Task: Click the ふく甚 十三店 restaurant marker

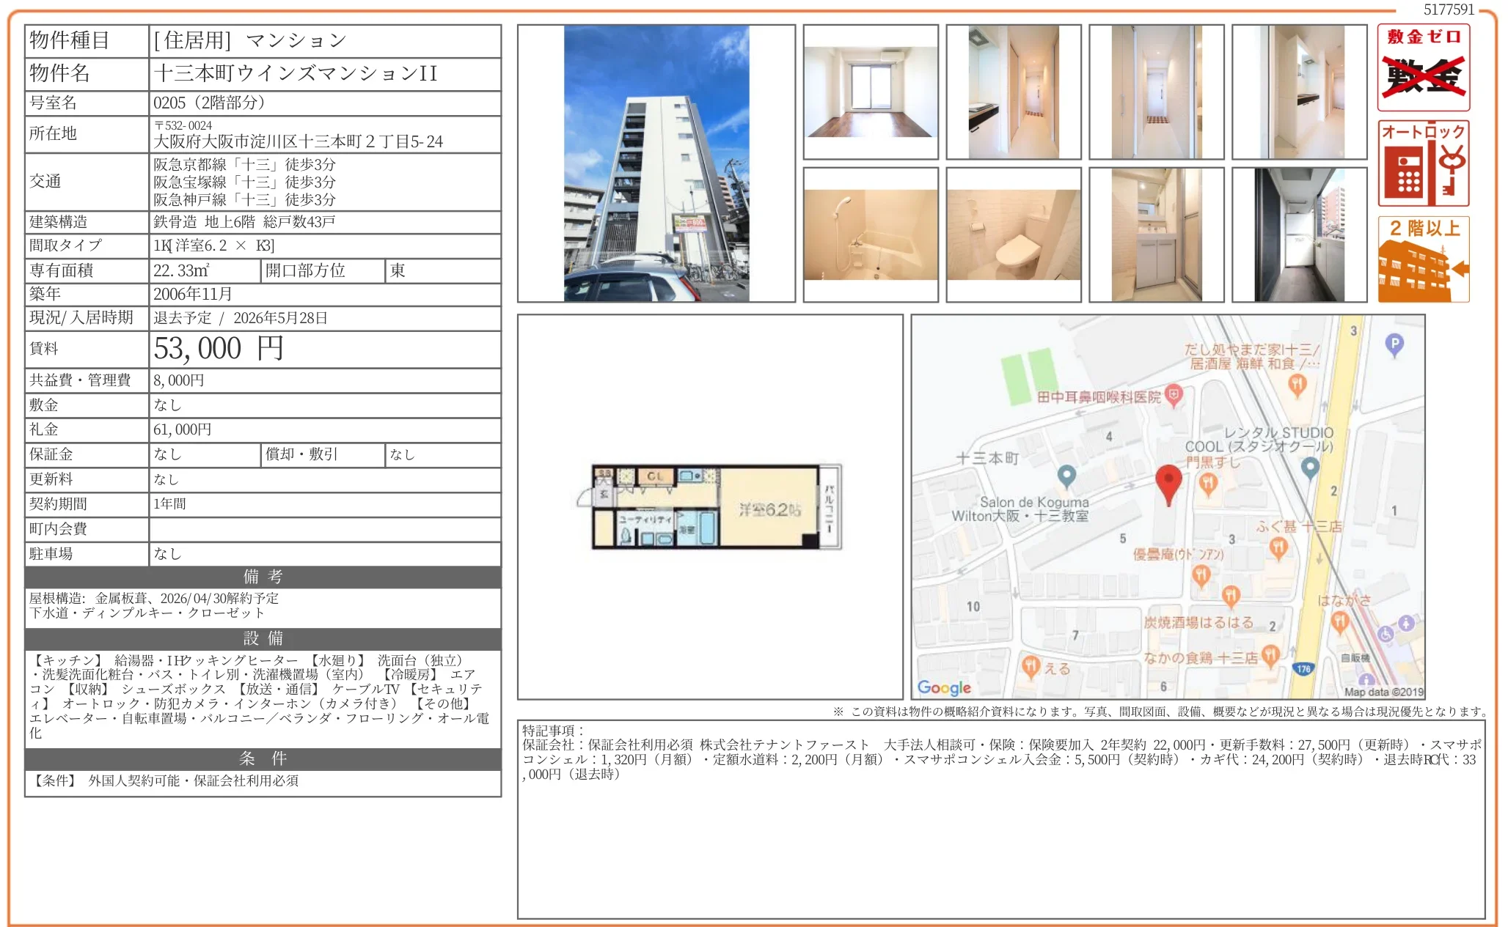Action: pos(1278,546)
